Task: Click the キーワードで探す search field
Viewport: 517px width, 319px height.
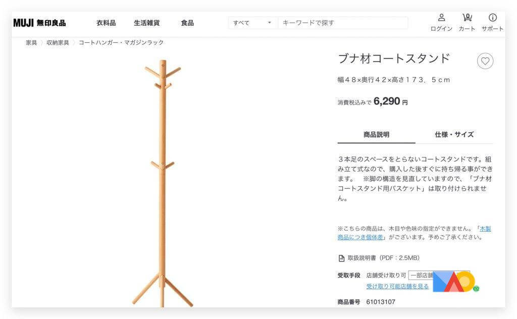Action: (343, 23)
